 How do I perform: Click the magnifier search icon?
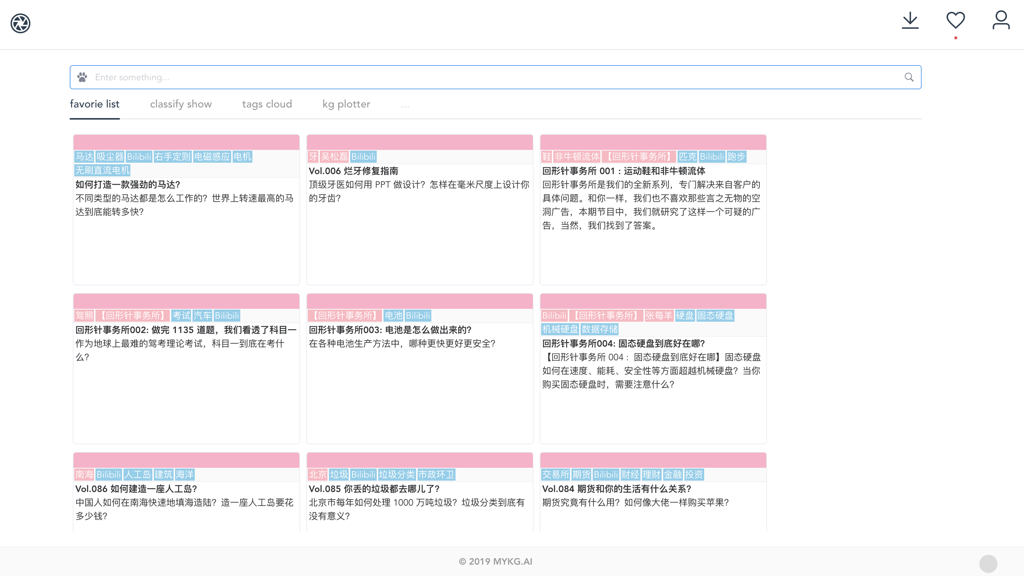pyautogui.click(x=909, y=78)
